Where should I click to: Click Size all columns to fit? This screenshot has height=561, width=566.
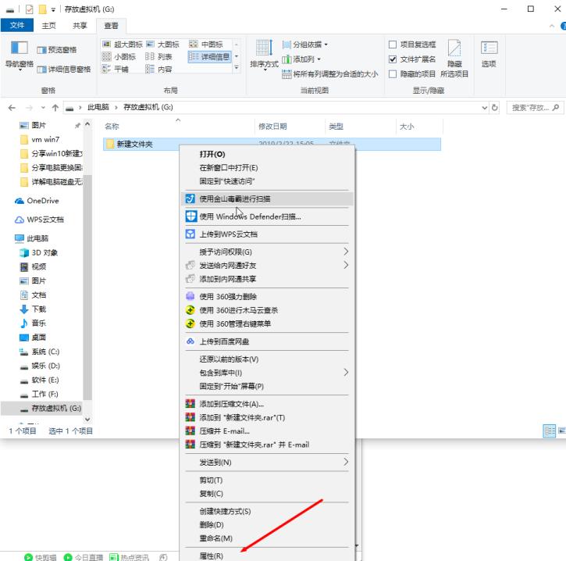click(330, 74)
